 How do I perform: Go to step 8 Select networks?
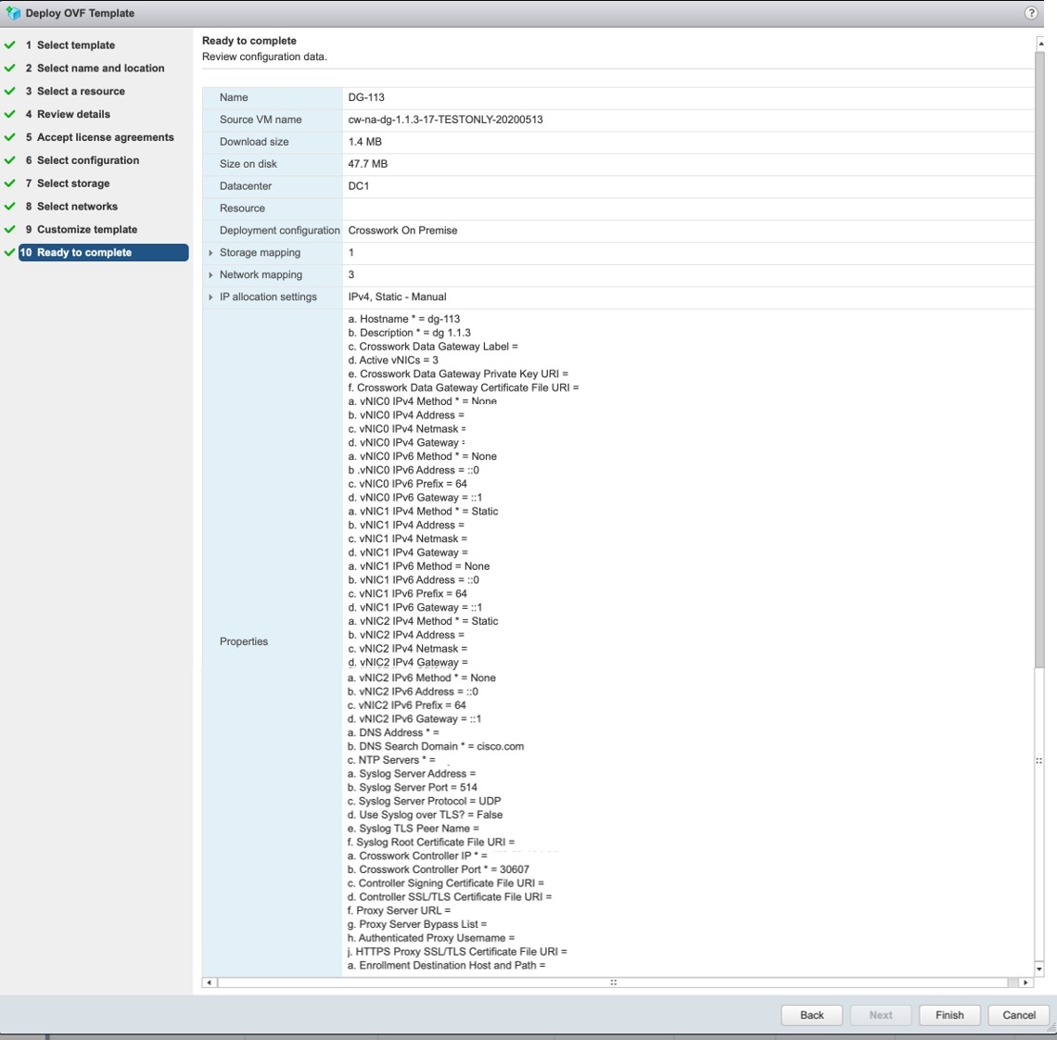[71, 207]
